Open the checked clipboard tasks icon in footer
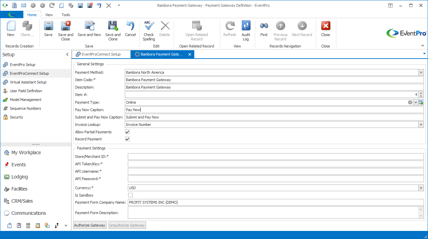 [19, 226]
